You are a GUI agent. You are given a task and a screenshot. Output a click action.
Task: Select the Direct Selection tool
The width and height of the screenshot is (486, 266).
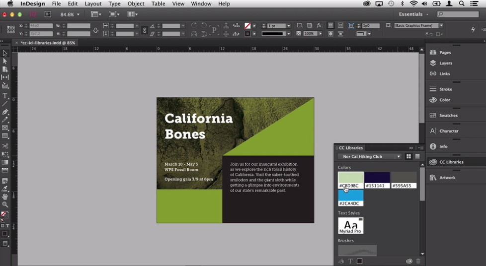[5, 61]
